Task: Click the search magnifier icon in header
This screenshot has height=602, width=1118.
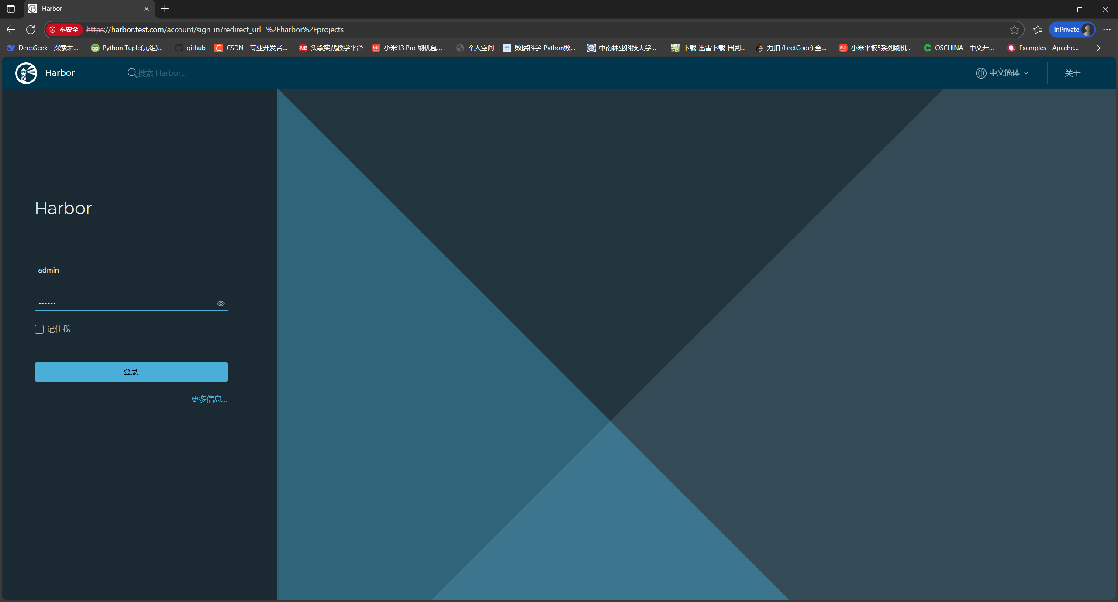Action: (x=131, y=73)
